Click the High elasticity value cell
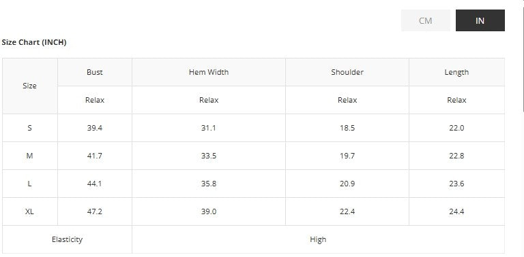 318,239
